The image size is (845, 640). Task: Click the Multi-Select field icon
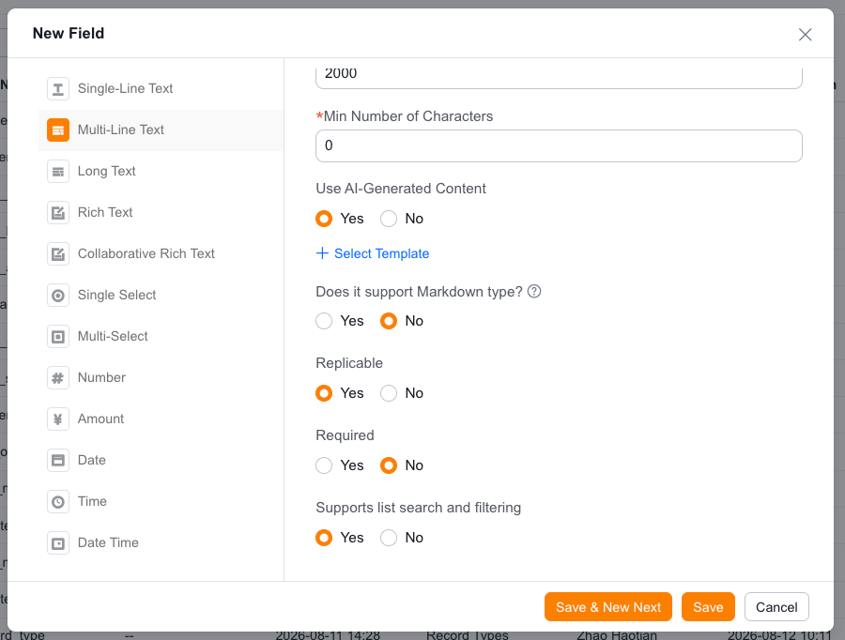58,336
